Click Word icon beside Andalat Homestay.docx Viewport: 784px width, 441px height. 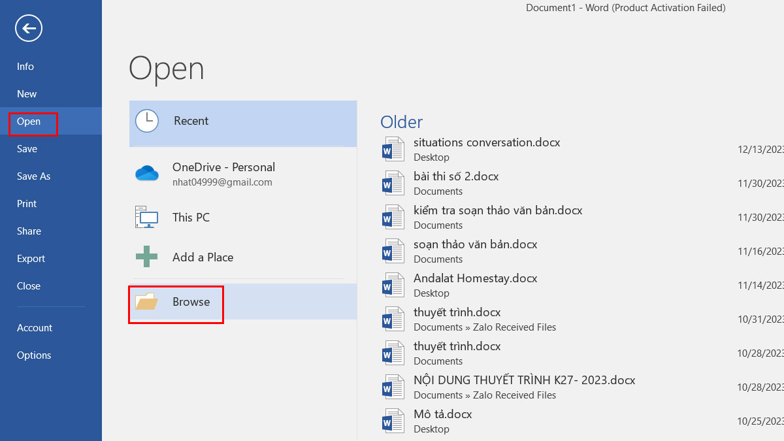tap(393, 285)
